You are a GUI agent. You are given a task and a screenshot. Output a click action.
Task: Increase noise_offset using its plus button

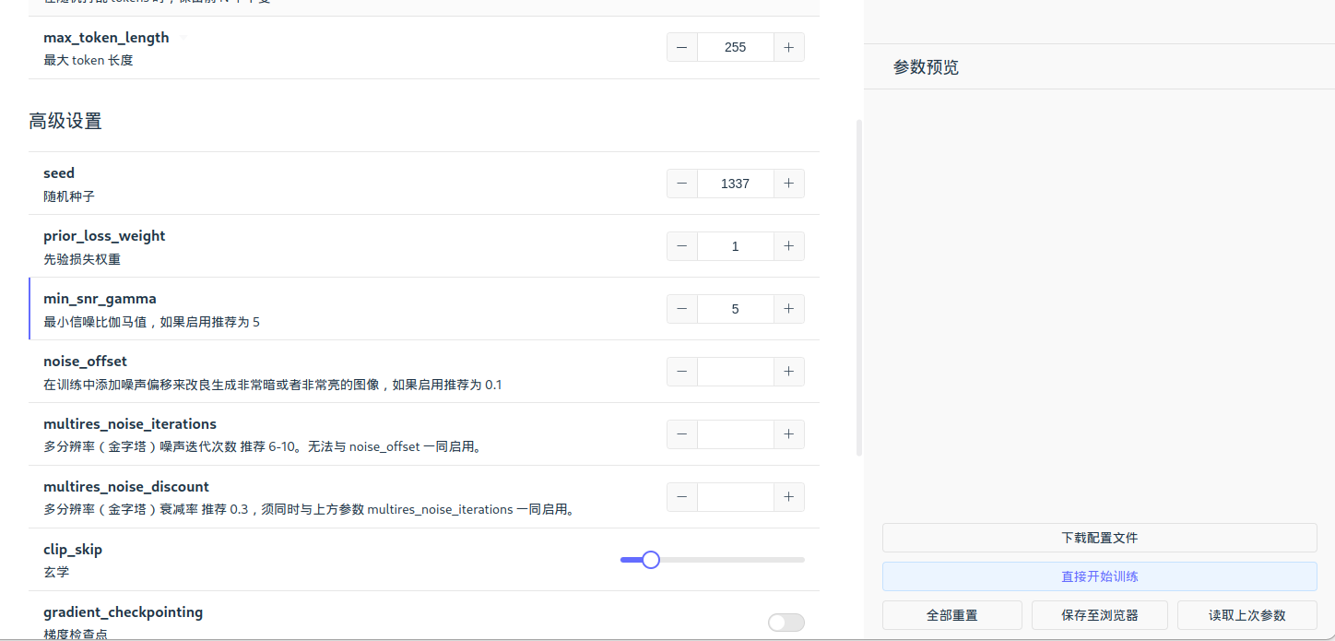click(788, 371)
